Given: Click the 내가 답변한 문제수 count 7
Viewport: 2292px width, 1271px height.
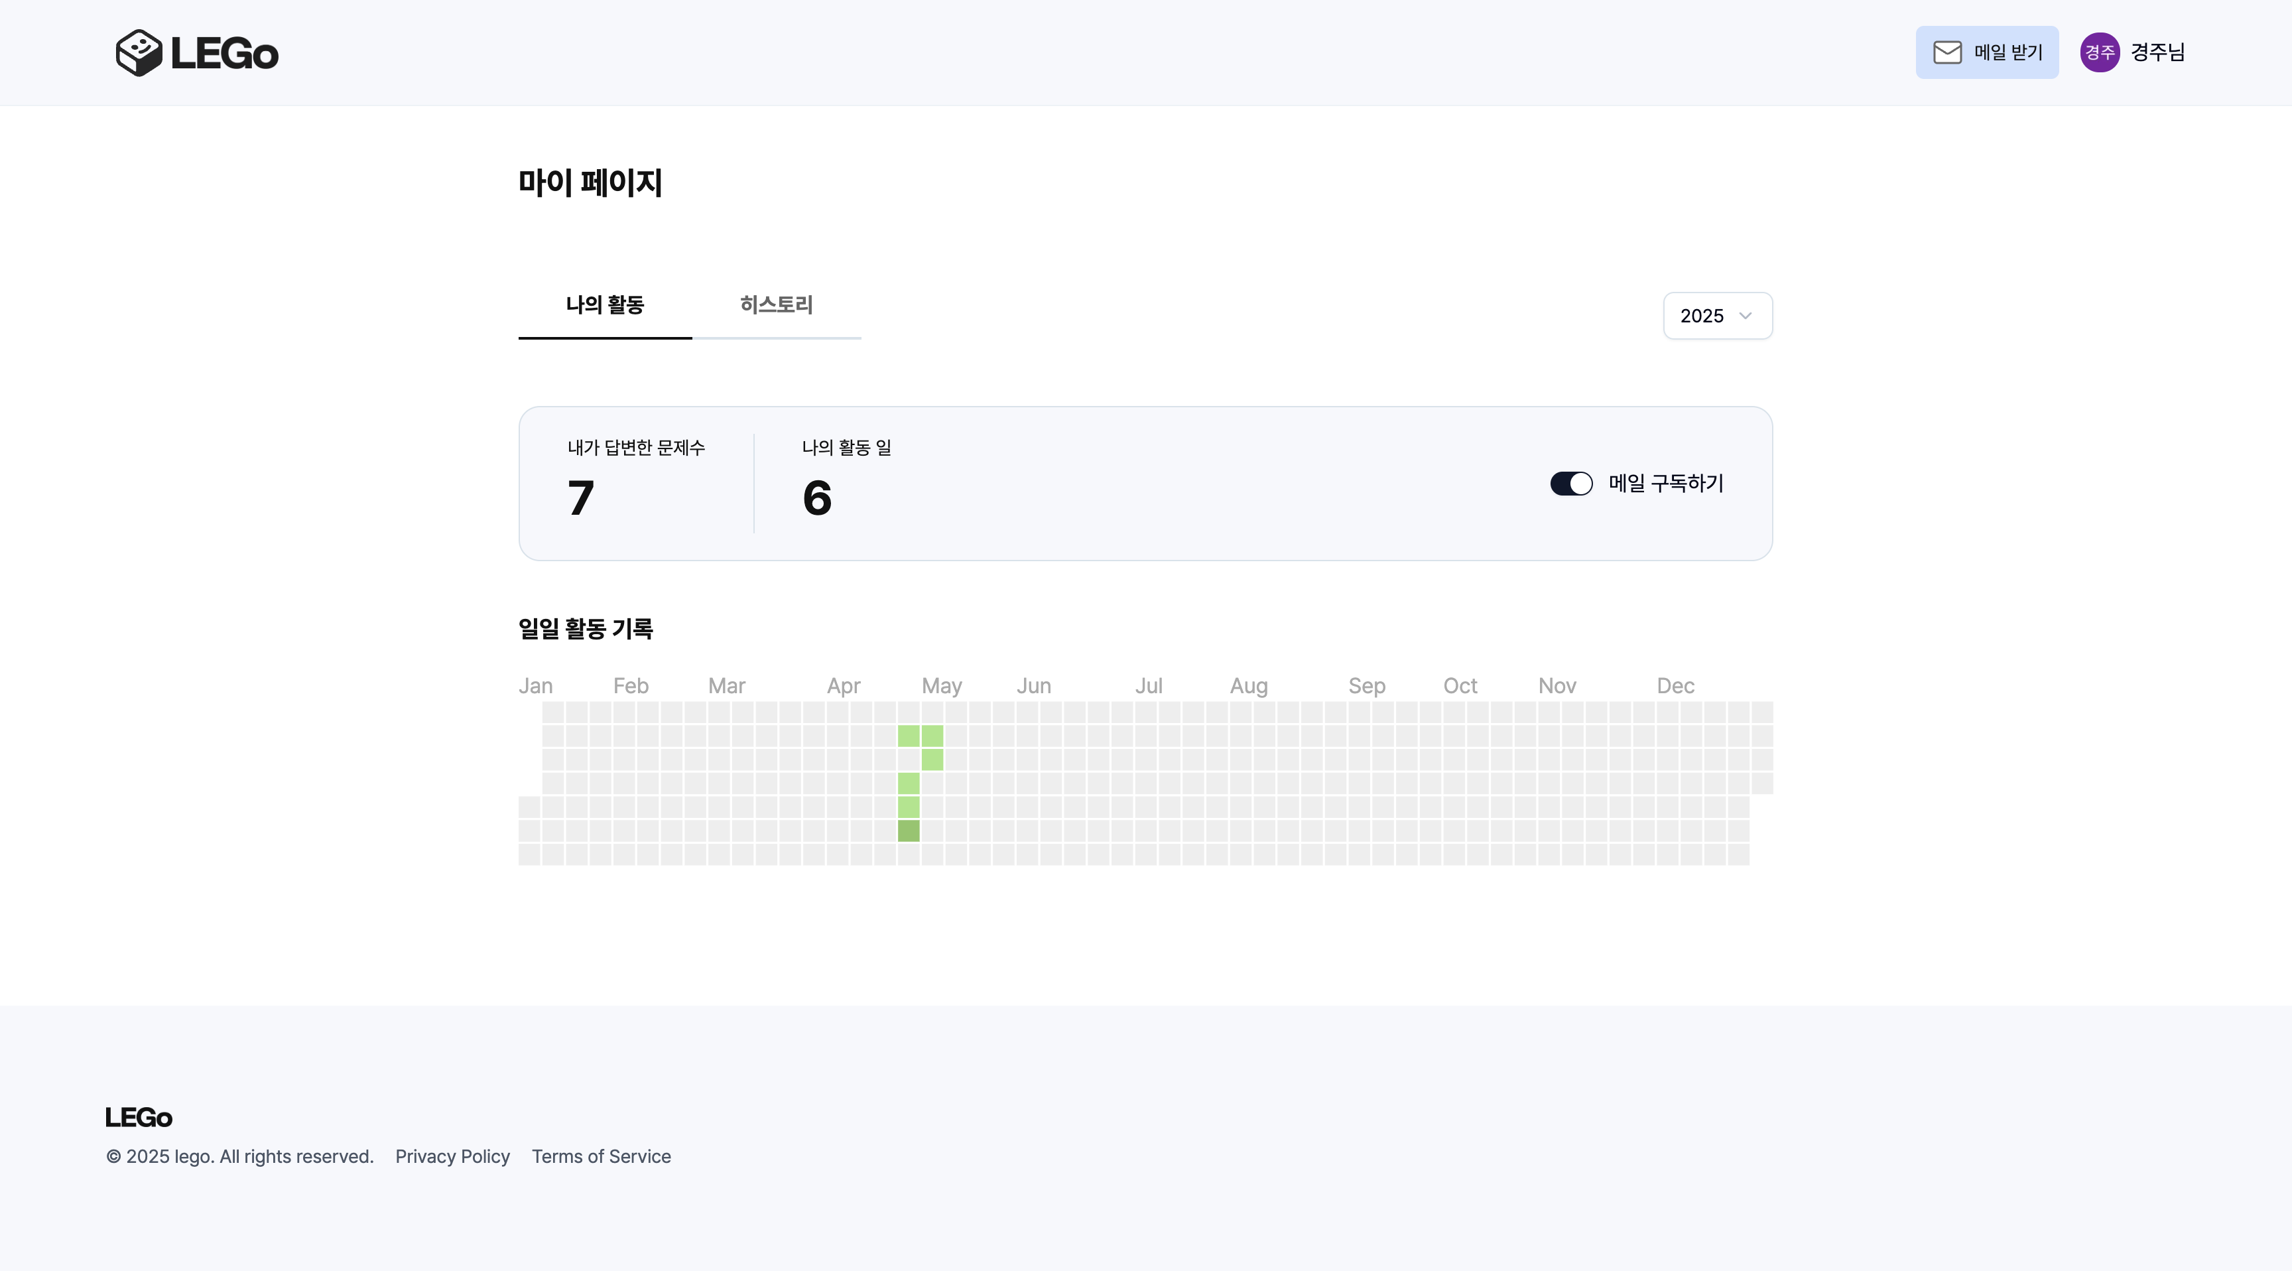Looking at the screenshot, I should pos(581,498).
